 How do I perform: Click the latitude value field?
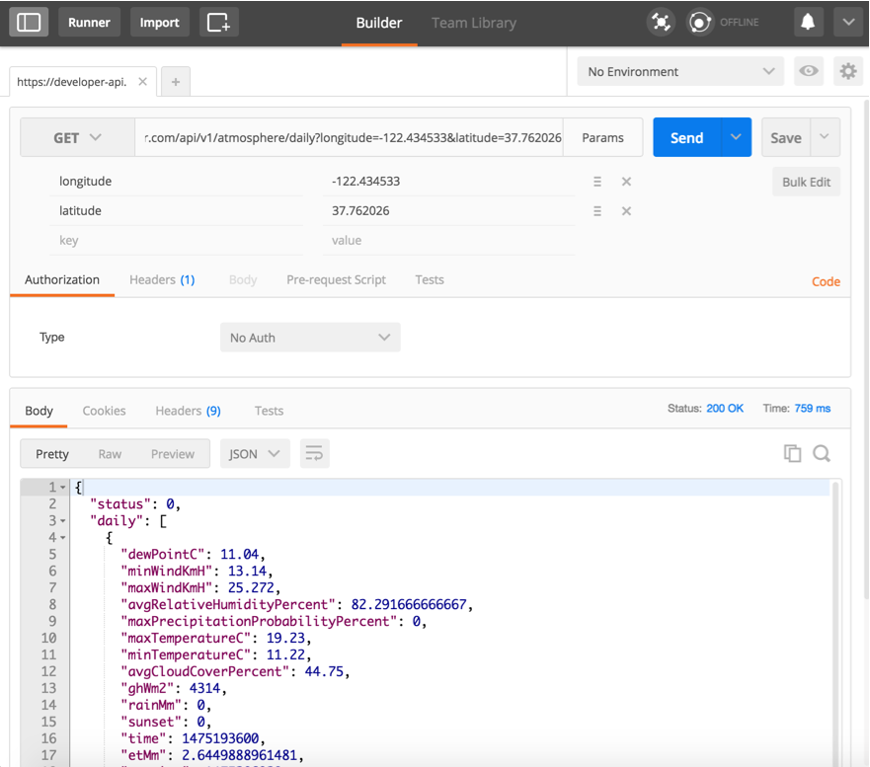pos(449,211)
